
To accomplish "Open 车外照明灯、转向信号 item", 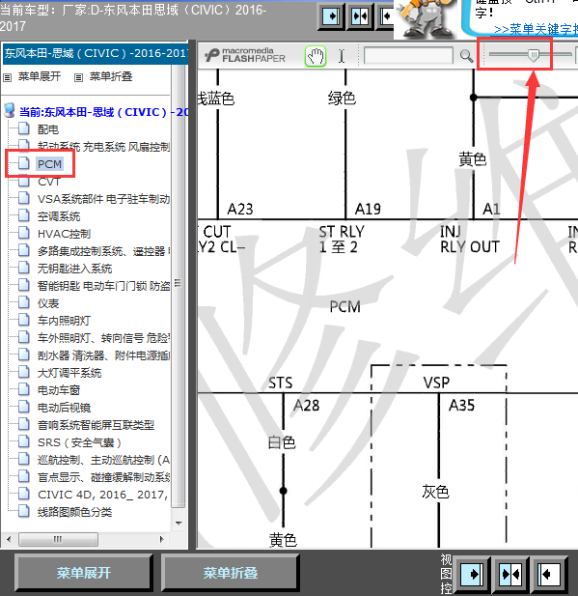I will click(x=103, y=338).
